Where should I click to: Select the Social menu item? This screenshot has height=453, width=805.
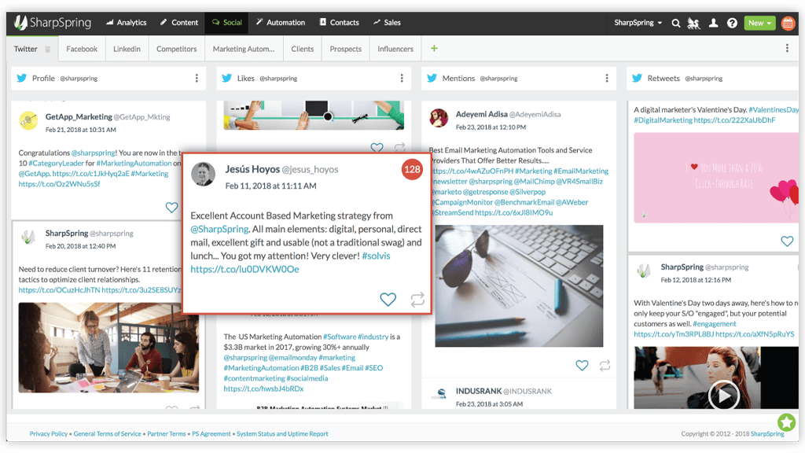click(226, 23)
